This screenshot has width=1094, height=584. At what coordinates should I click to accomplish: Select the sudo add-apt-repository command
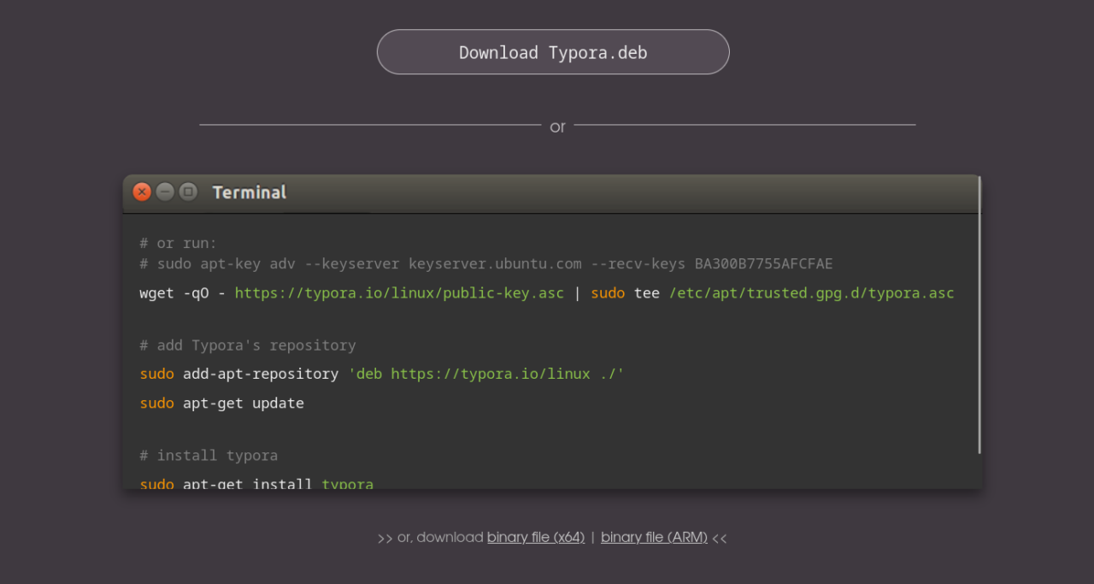(238, 374)
